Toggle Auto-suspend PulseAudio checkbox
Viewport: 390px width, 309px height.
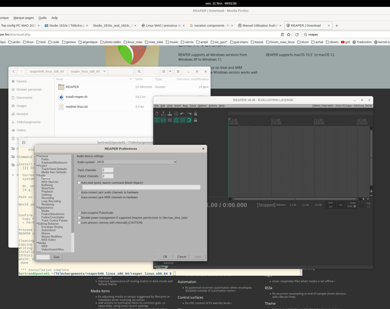(x=79, y=213)
